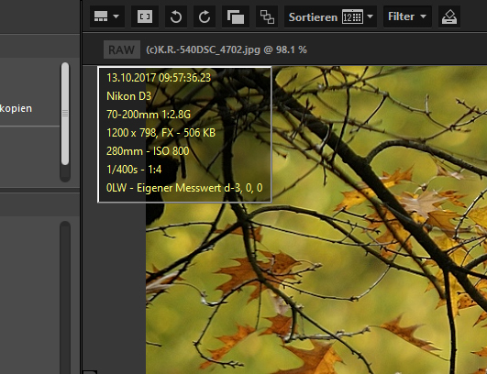This screenshot has width=487, height=374.
Task: Click the 'kopien' label in left panel
Action: point(16,108)
